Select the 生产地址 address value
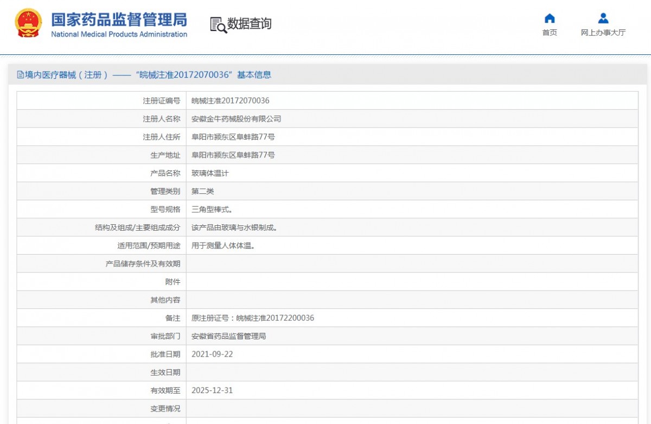 click(x=233, y=155)
